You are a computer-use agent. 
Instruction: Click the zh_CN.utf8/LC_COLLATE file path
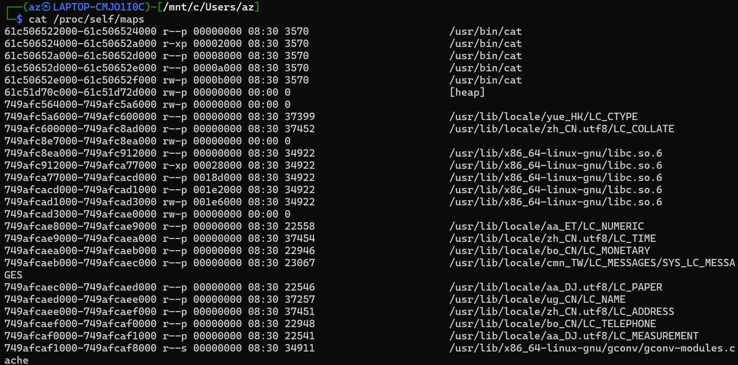[561, 129]
